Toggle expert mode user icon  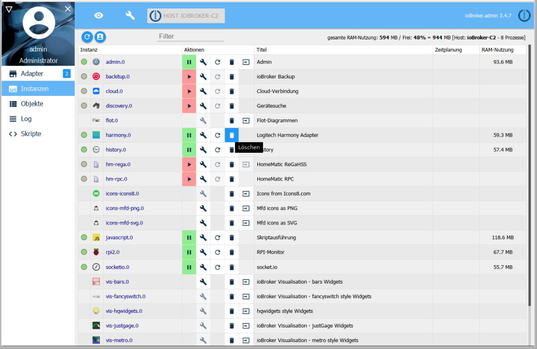click(100, 37)
